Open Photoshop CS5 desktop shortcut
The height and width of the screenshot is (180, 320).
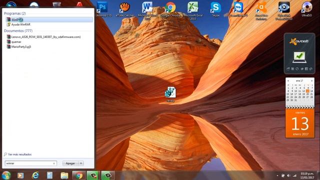(x=102, y=9)
